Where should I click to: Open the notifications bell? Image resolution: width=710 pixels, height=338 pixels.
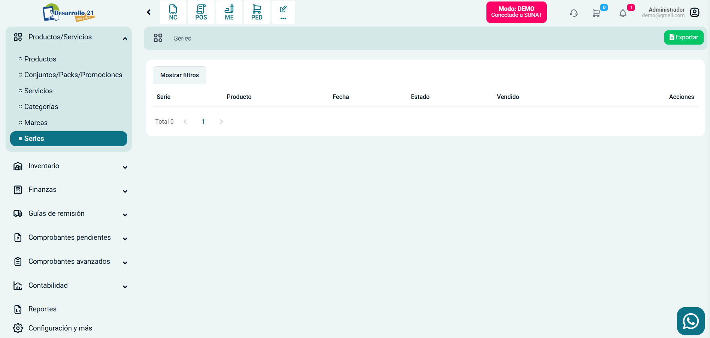(623, 13)
